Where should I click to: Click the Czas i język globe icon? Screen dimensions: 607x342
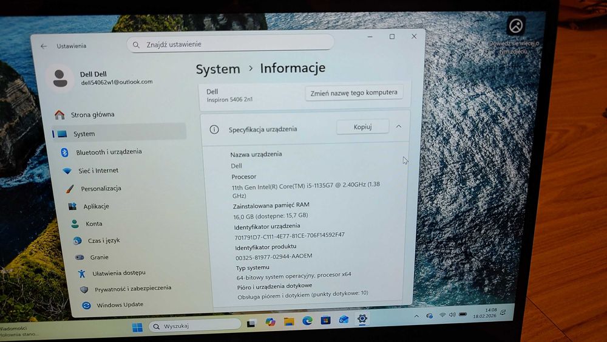78,241
